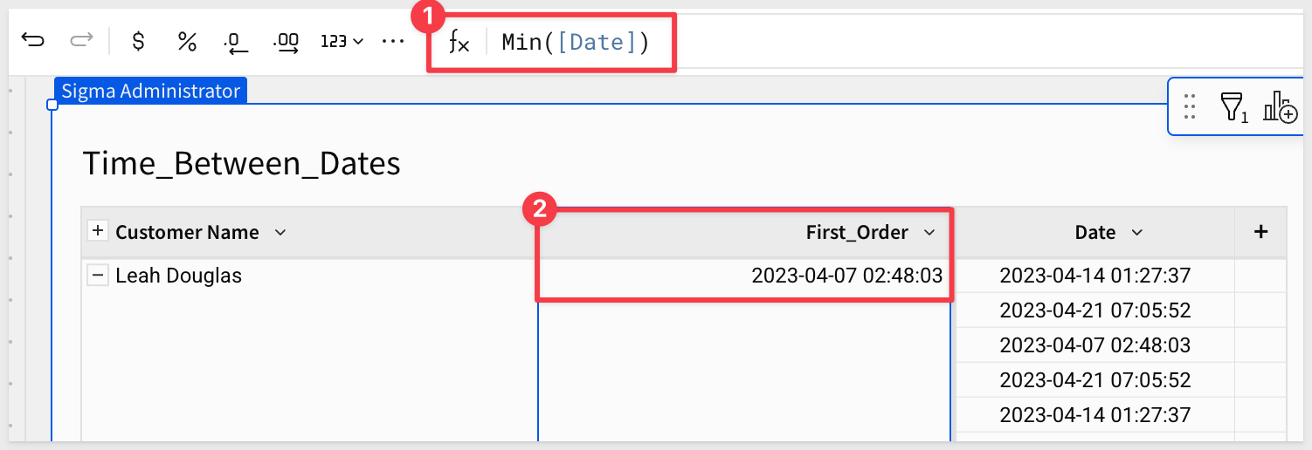1312x450 pixels.
Task: Click the fx formula icon
Action: pos(459,42)
